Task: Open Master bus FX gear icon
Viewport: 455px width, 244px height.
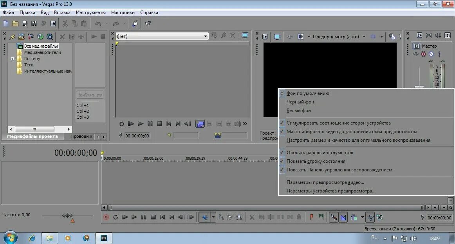Action: point(424,54)
